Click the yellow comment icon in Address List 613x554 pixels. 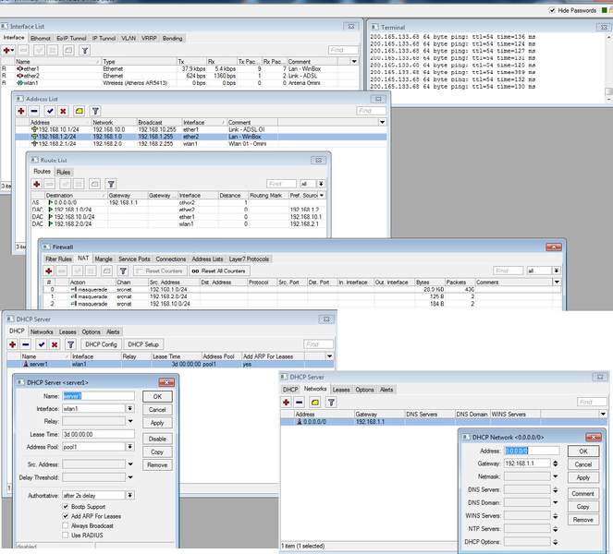[x=79, y=112]
